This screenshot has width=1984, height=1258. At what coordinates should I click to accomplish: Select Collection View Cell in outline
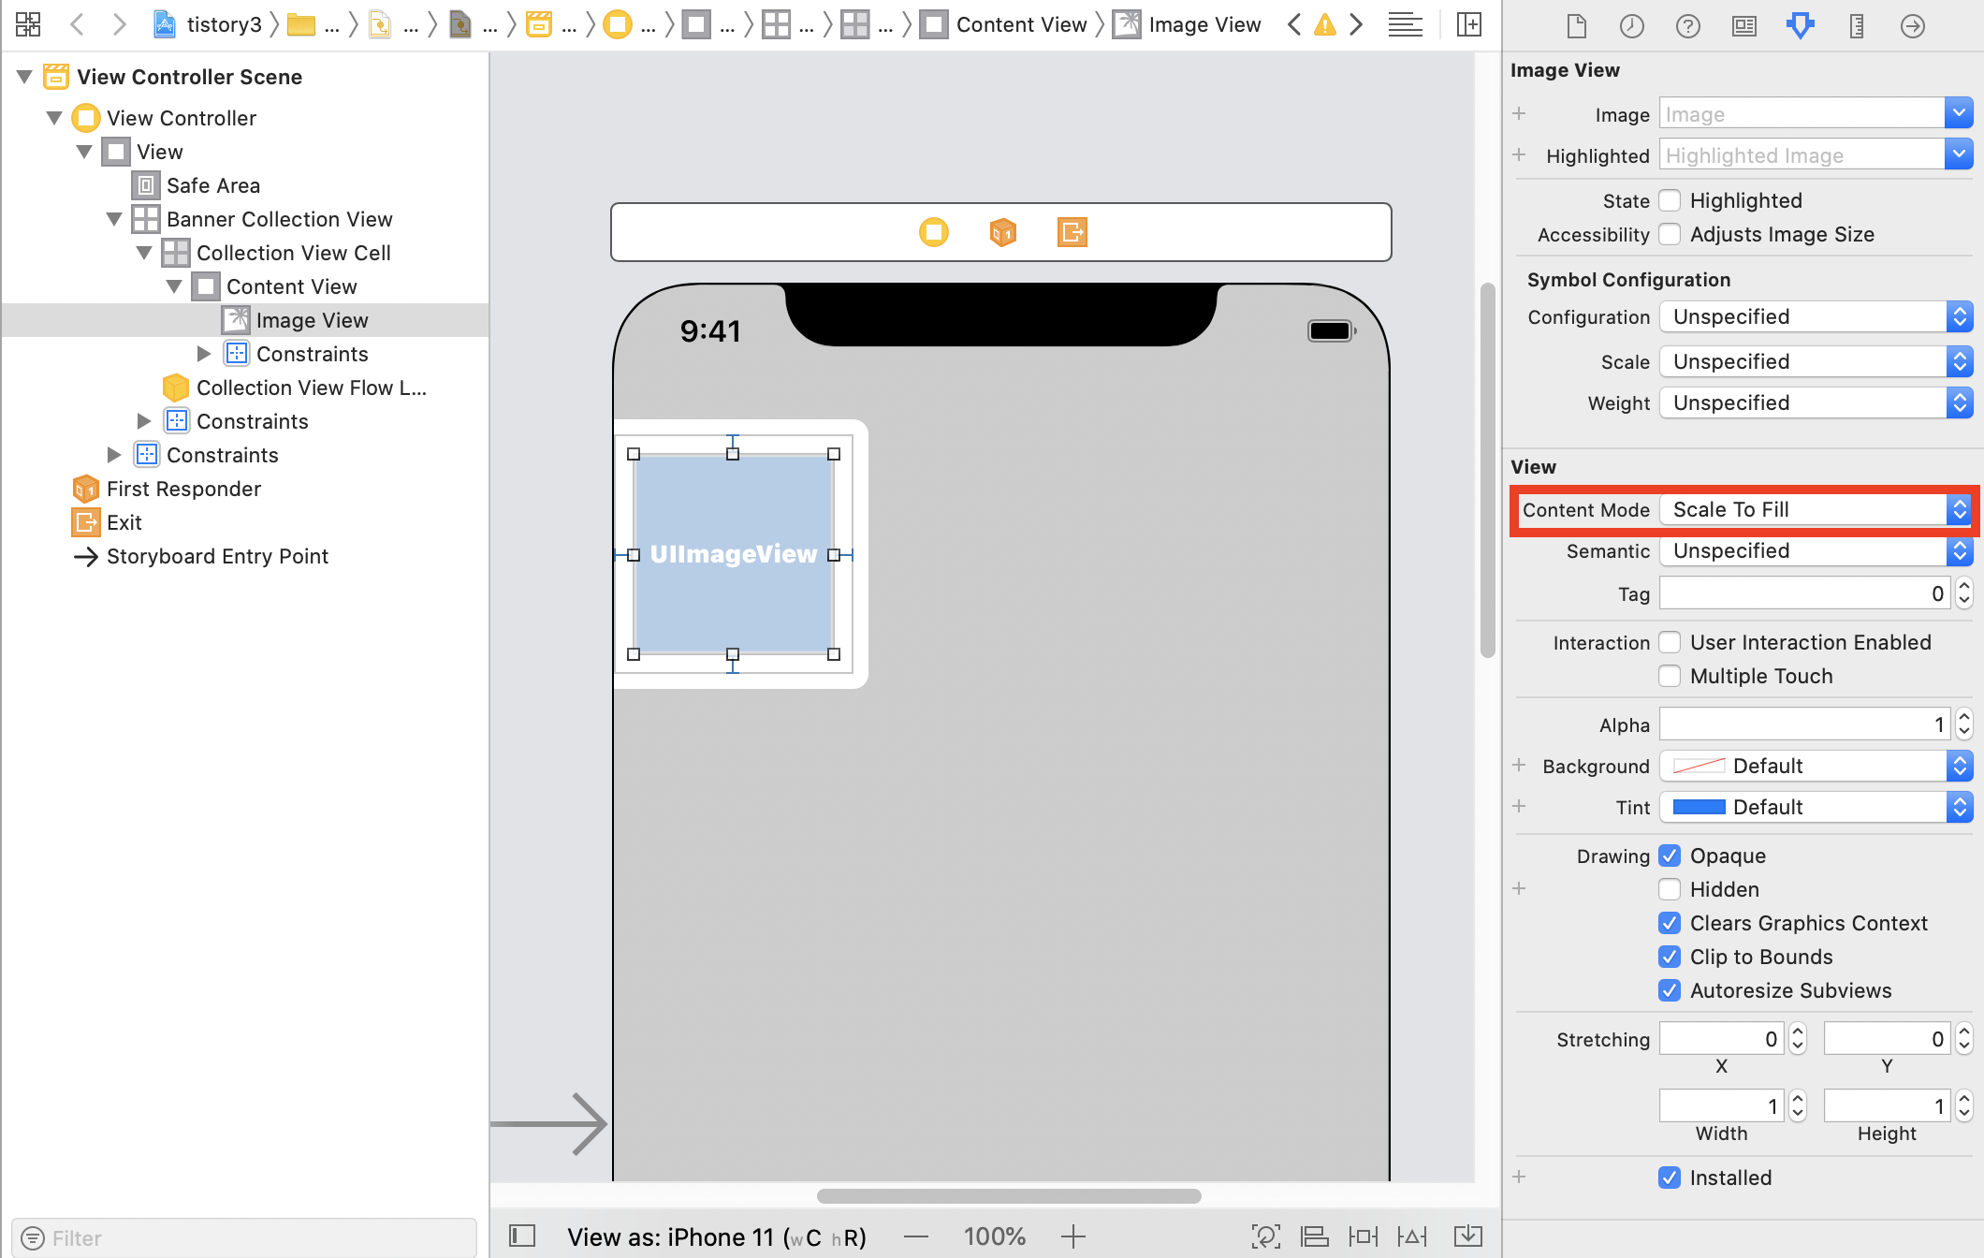pyautogui.click(x=293, y=253)
